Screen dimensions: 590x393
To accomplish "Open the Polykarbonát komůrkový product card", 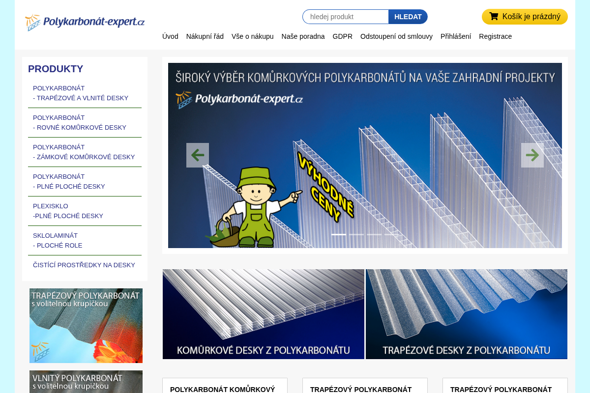I will [225, 386].
